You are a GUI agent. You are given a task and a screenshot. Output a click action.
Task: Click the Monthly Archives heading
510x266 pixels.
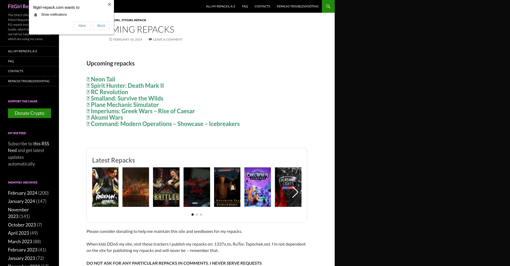click(23, 182)
